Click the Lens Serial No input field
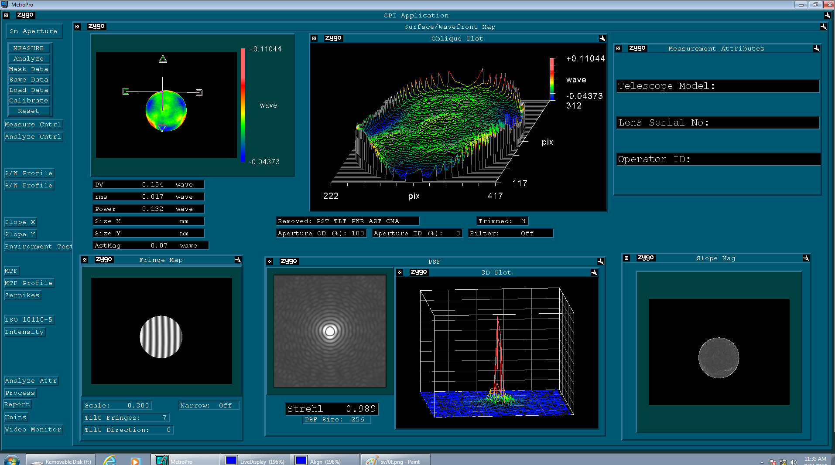 pyautogui.click(x=718, y=122)
